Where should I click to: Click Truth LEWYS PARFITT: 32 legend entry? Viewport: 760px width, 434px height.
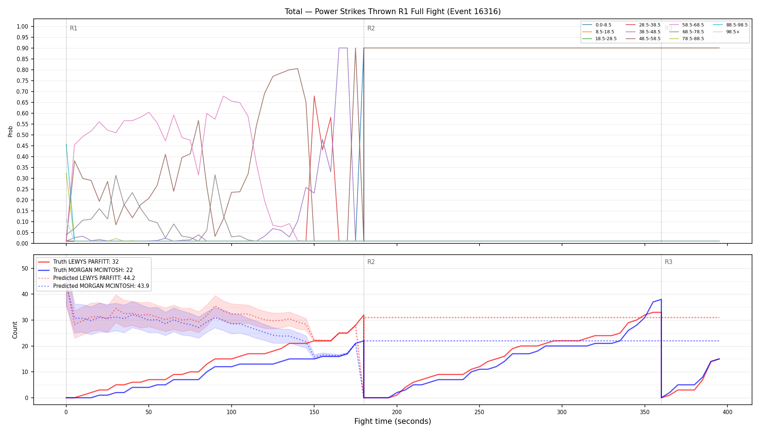(x=78, y=262)
